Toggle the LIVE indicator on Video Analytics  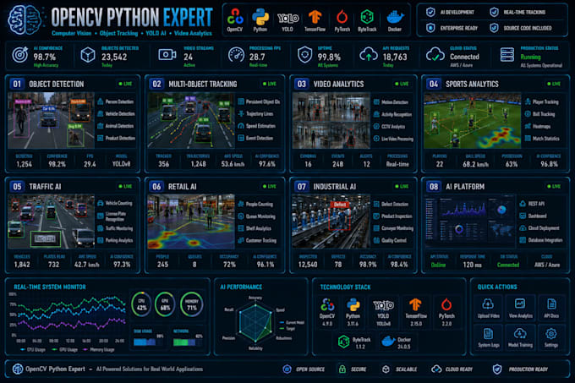(x=402, y=84)
